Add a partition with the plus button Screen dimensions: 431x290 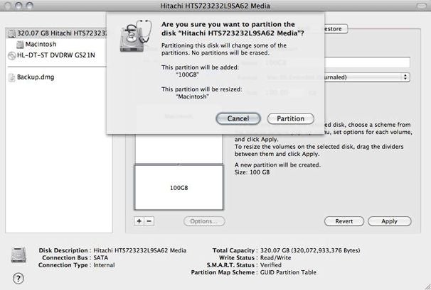point(139,221)
